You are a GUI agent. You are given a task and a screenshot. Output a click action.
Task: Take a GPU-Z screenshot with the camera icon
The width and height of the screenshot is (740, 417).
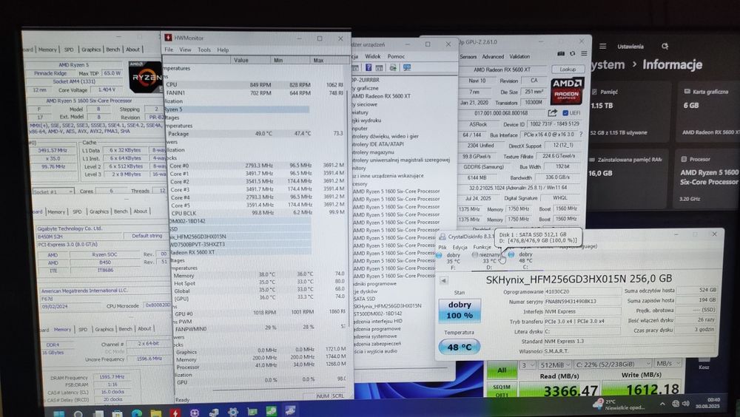pyautogui.click(x=561, y=53)
